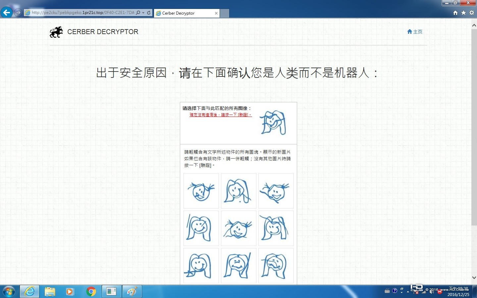Click the refresh icon in address bar
Image resolution: width=477 pixels, height=298 pixels.
pyautogui.click(x=149, y=13)
